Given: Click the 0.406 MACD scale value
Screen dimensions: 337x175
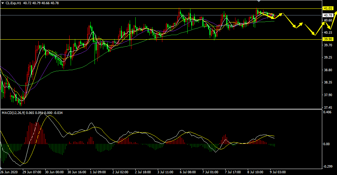Looking at the screenshot, I should 328,112.
